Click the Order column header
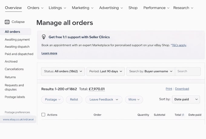 [98, 115]
